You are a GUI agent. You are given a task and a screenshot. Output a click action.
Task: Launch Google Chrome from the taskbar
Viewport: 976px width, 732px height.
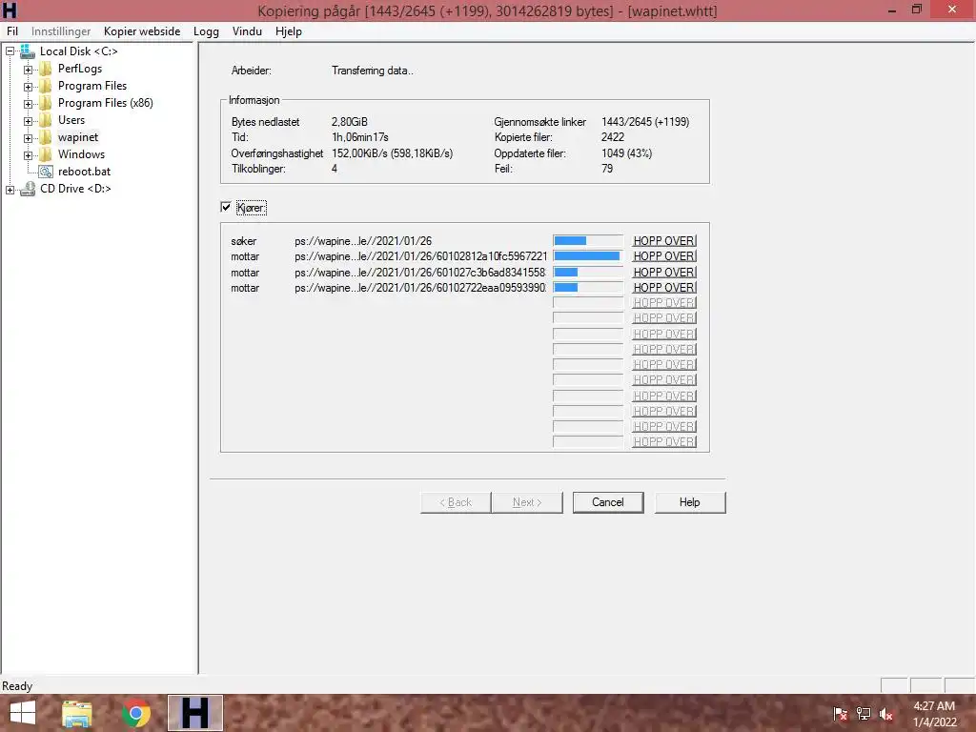(135, 713)
